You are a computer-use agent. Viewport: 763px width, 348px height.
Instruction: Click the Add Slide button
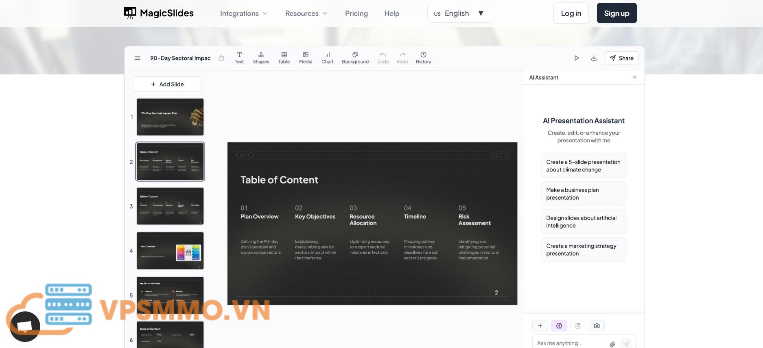[167, 84]
